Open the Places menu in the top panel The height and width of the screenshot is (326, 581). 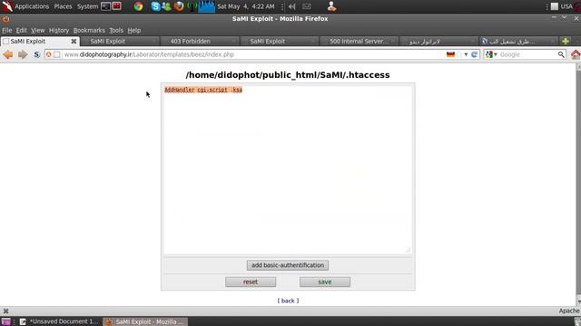point(63,6)
